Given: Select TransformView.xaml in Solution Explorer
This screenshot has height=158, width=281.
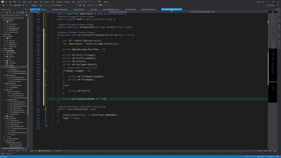Looking at the screenshot, I should tap(18, 110).
